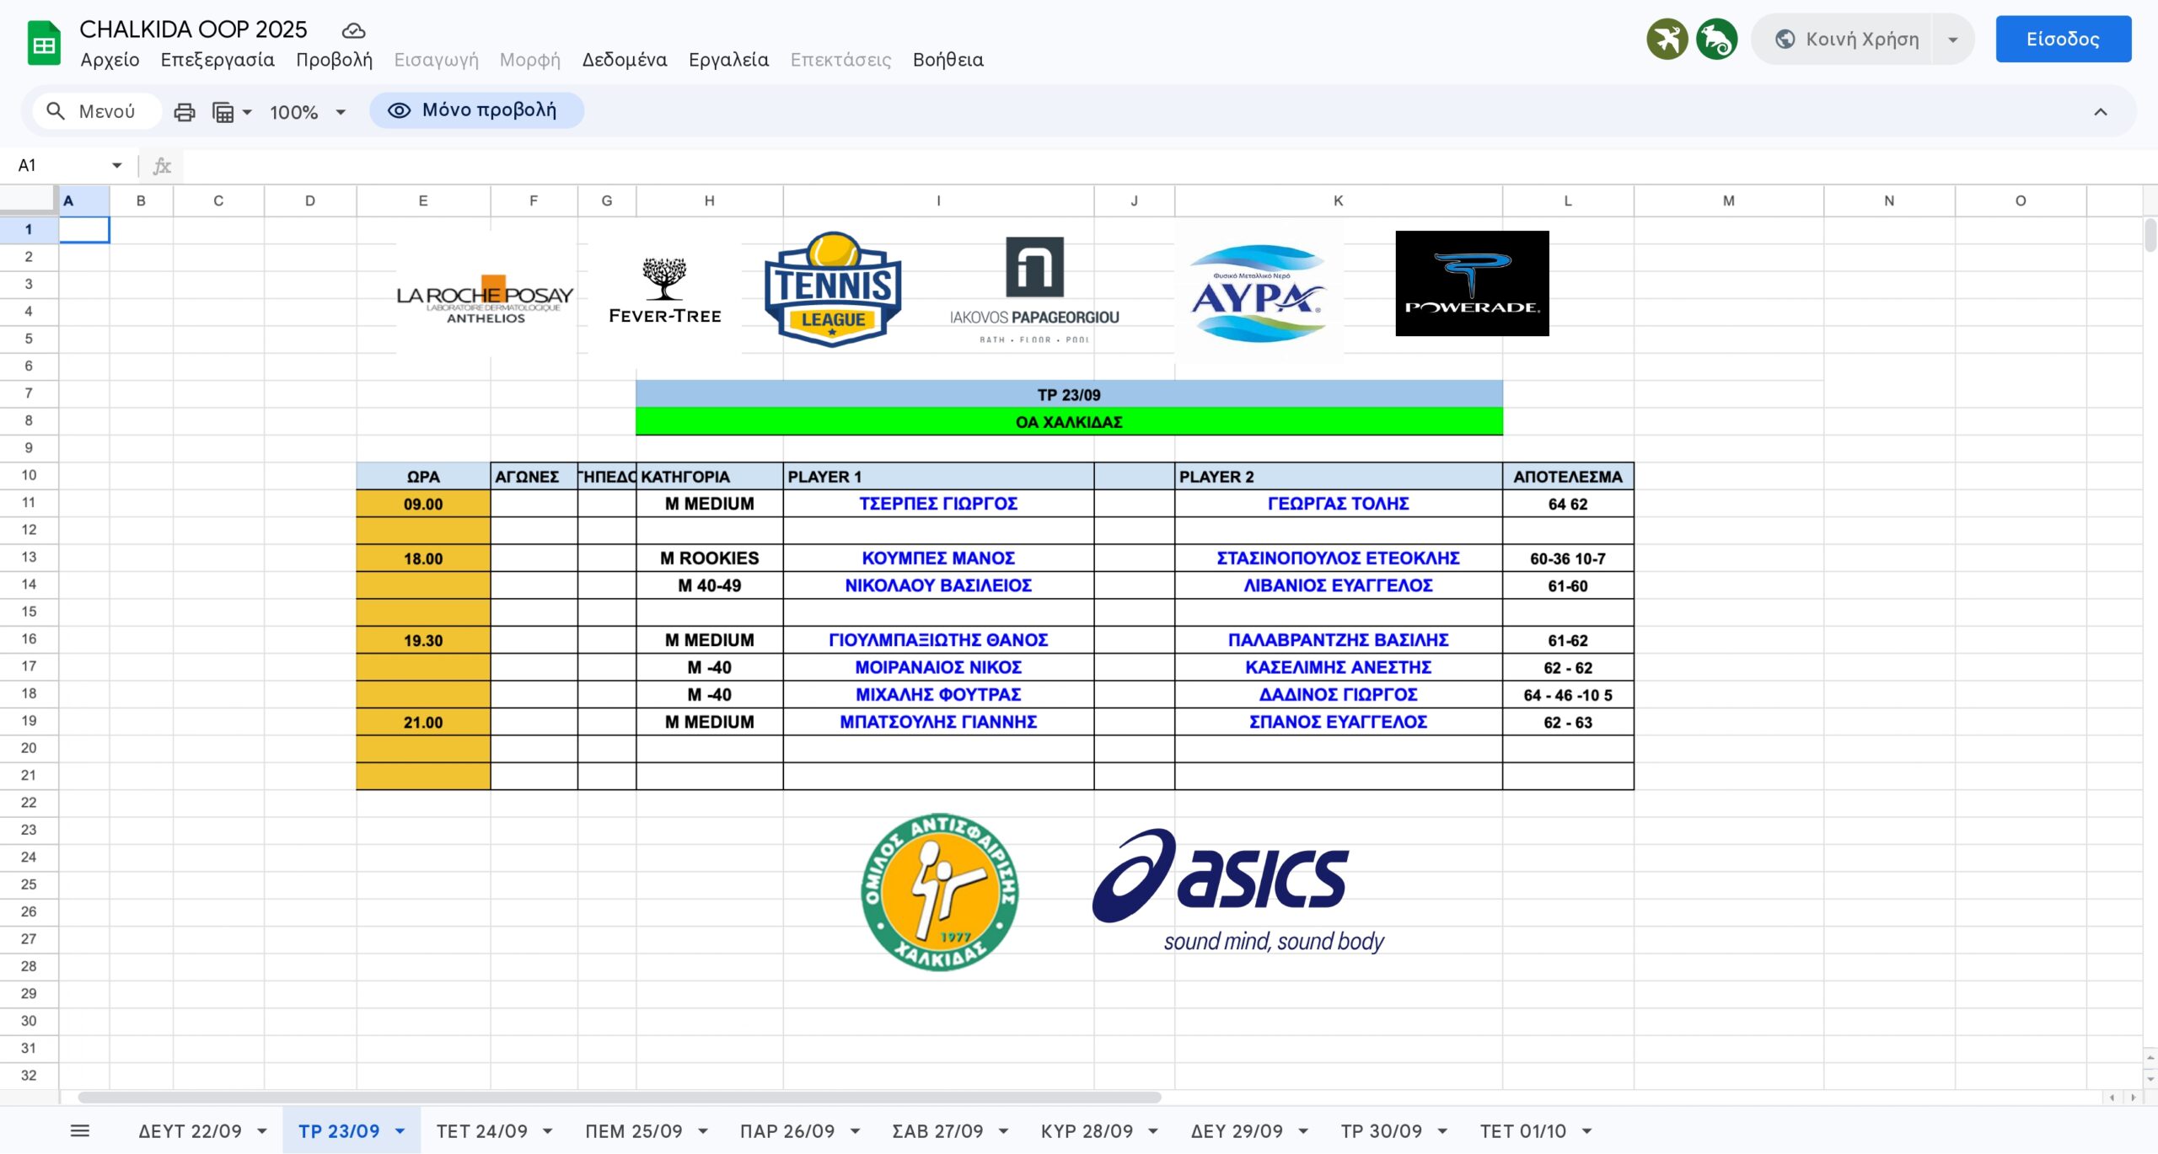
Task: Click the fx formula bar icon
Action: click(x=162, y=166)
